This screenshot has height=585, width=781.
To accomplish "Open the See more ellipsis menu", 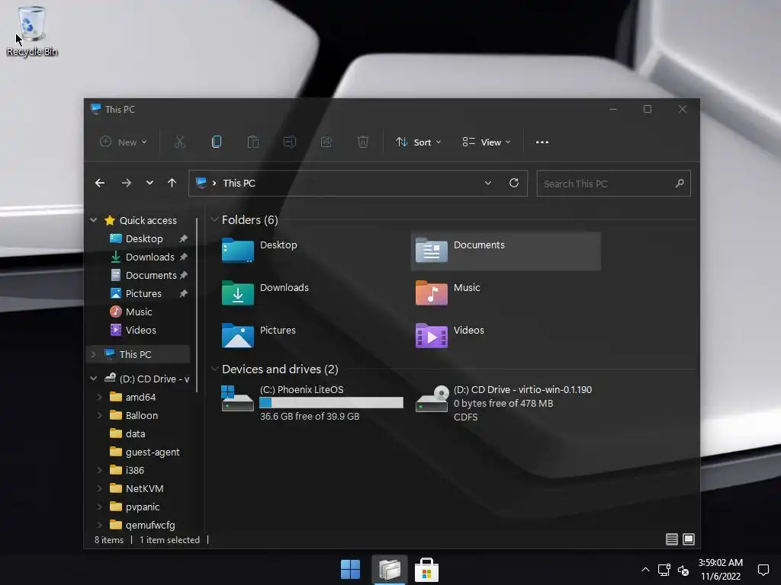I will click(542, 142).
